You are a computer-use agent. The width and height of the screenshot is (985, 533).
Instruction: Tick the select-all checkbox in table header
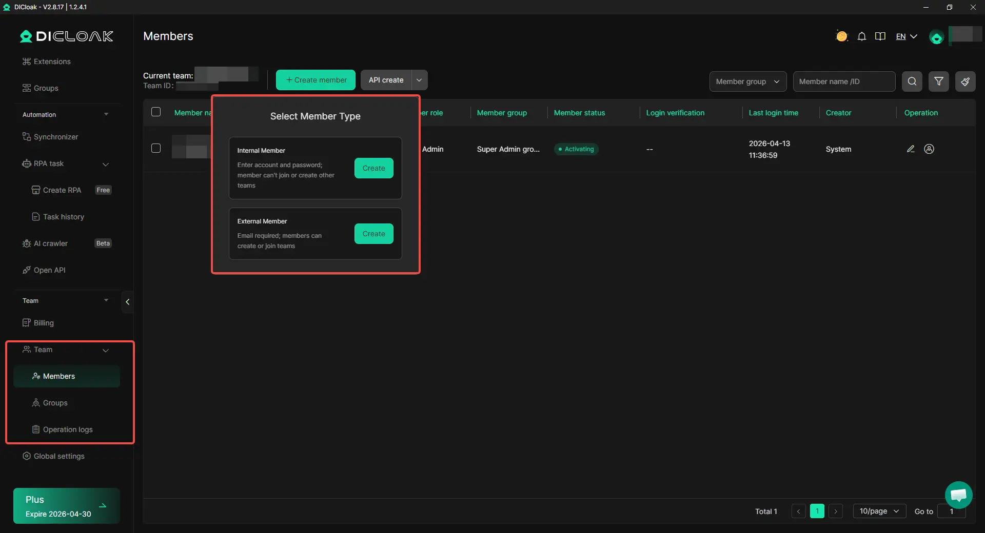click(x=156, y=112)
